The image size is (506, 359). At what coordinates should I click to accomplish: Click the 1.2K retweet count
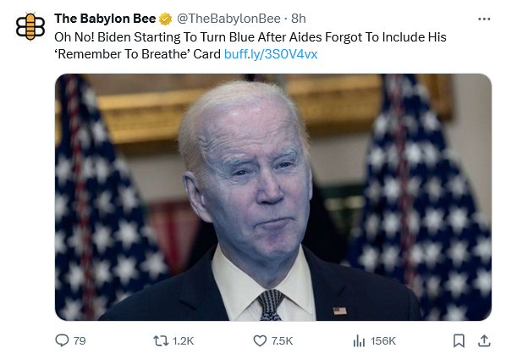[183, 341]
